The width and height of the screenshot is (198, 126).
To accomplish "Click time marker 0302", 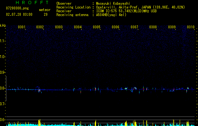I will coord(40,27).
